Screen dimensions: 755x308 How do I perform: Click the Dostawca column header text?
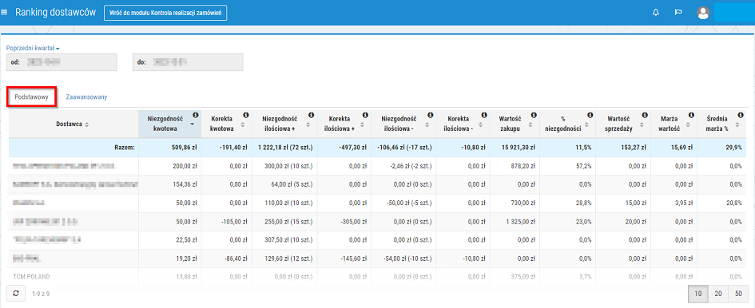click(x=70, y=124)
